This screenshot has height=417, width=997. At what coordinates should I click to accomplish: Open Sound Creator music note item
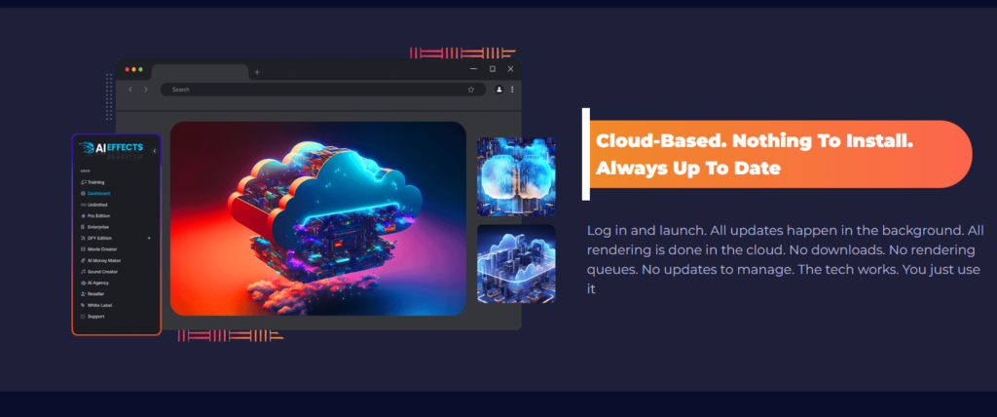coord(99,271)
